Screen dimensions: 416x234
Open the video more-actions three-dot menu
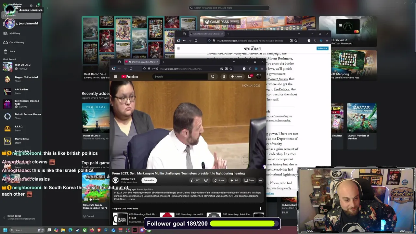pos(260,180)
